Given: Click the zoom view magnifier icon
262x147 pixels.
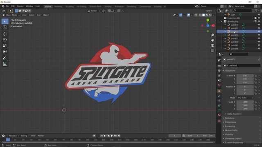Looking at the screenshot, I should 212,35.
